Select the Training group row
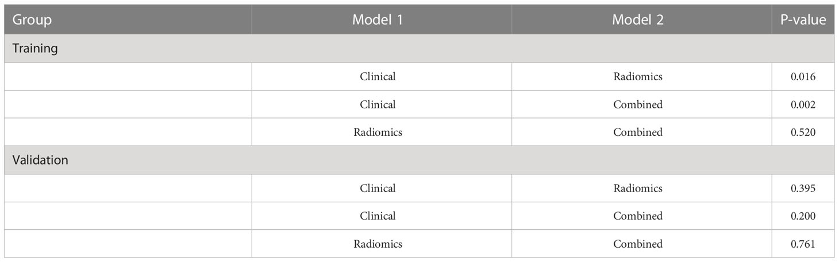This screenshot has height=262, width=839. pos(420,49)
